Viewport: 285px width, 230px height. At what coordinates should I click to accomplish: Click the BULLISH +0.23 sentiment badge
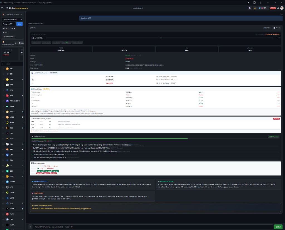click(x=274, y=136)
